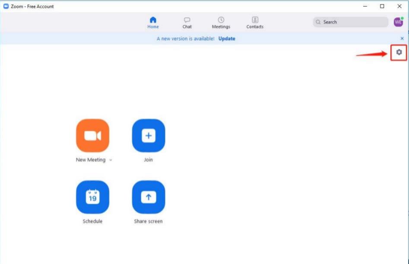409x264 pixels.
Task: Click the Search input field
Action: tap(351, 22)
